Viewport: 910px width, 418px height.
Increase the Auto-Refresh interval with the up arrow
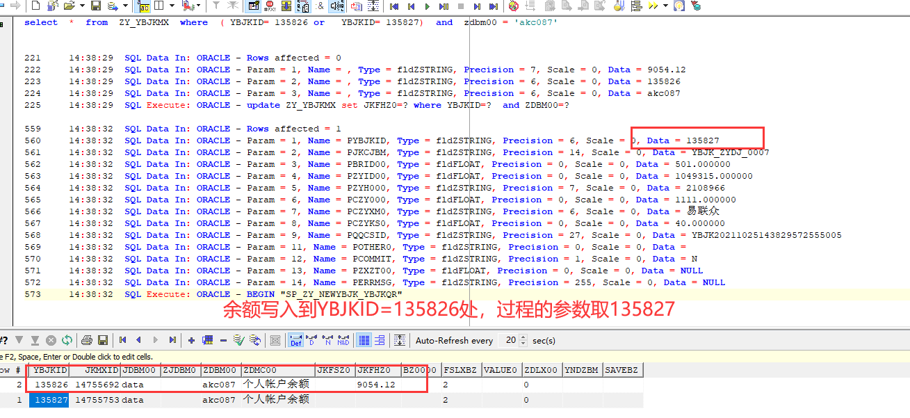[x=523, y=337]
